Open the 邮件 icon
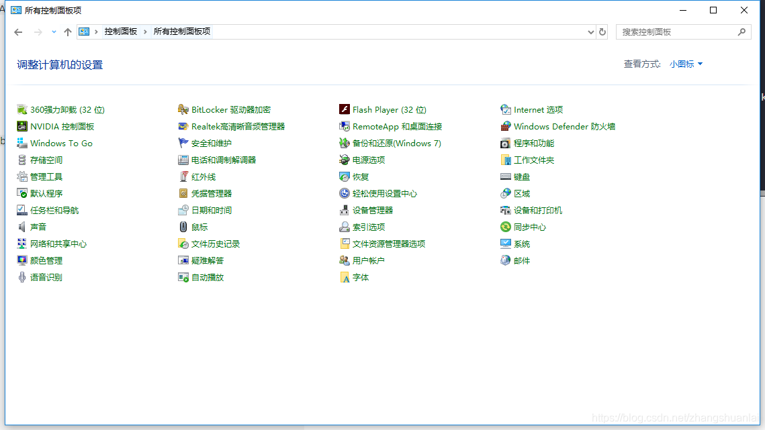The width and height of the screenshot is (765, 430). click(x=506, y=260)
